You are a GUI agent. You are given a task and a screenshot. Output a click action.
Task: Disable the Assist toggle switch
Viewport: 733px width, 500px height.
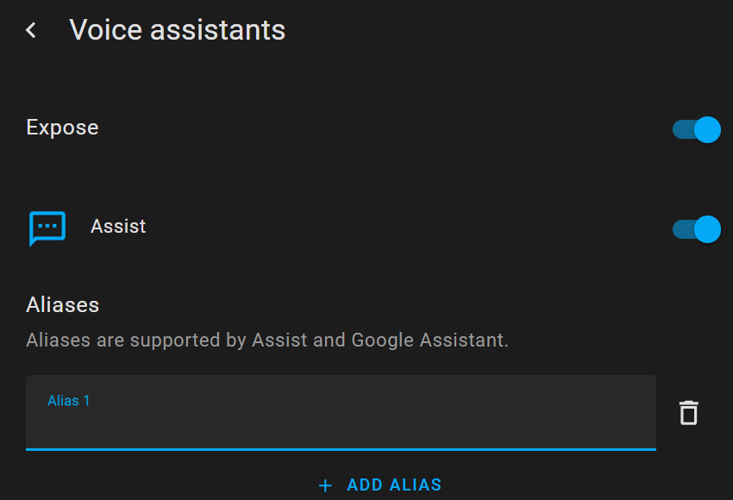pyautogui.click(x=696, y=228)
